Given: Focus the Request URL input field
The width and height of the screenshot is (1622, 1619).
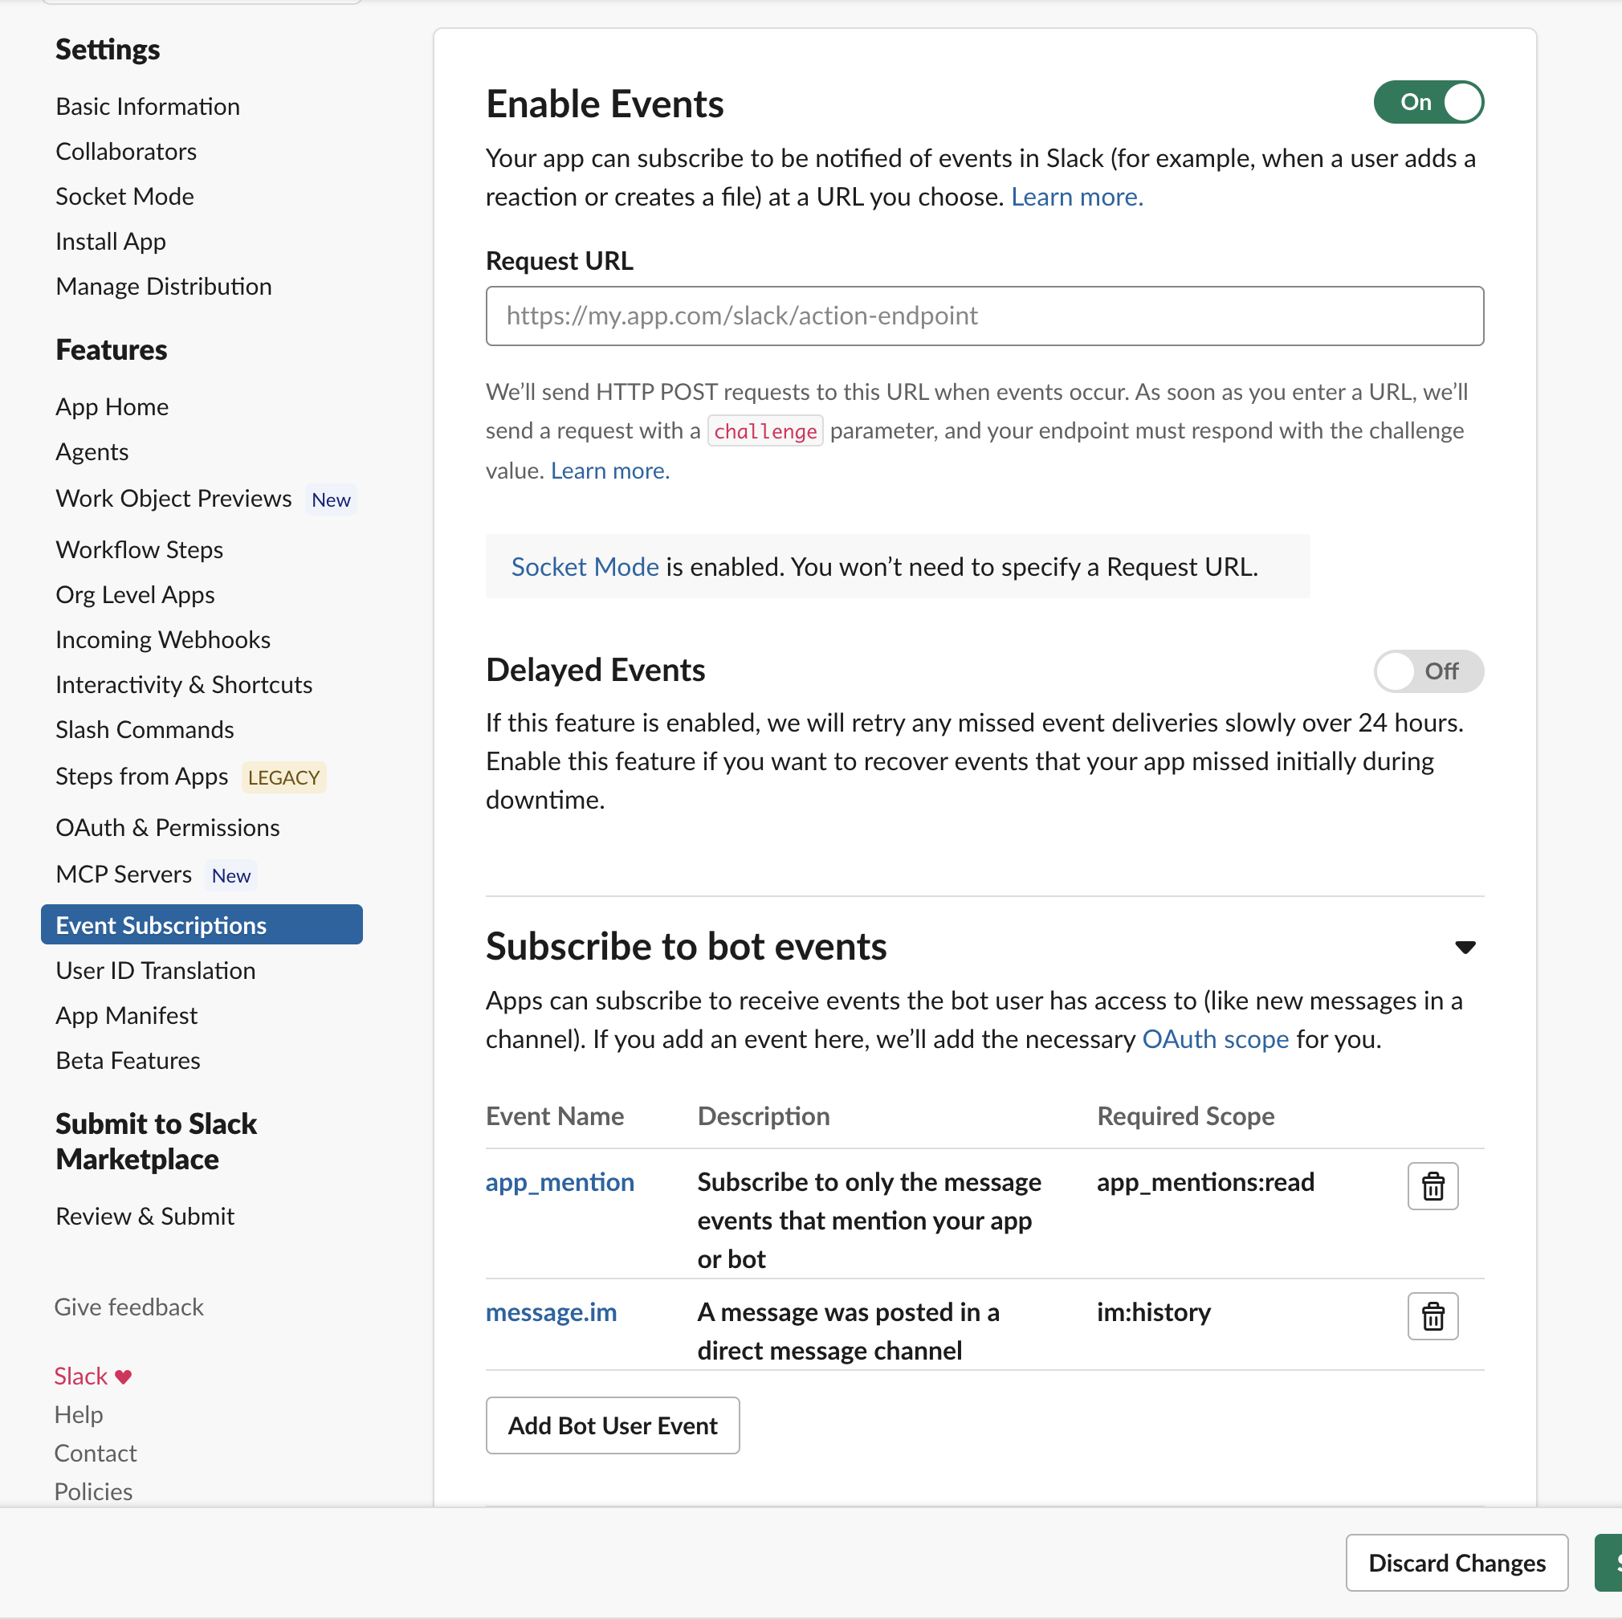Looking at the screenshot, I should pyautogui.click(x=984, y=316).
